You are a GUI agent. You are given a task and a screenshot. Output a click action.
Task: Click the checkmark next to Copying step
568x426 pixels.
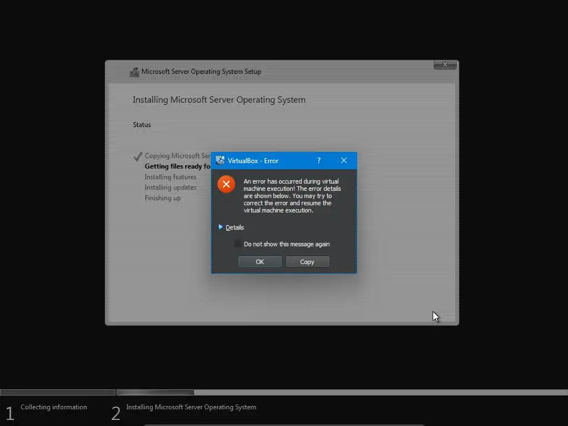click(138, 156)
